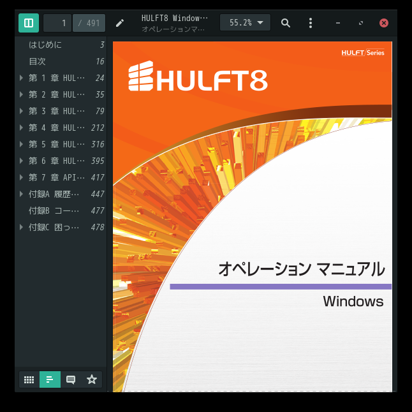Open 付録A 履歴… at page 447
The height and width of the screenshot is (412, 412).
(61, 194)
